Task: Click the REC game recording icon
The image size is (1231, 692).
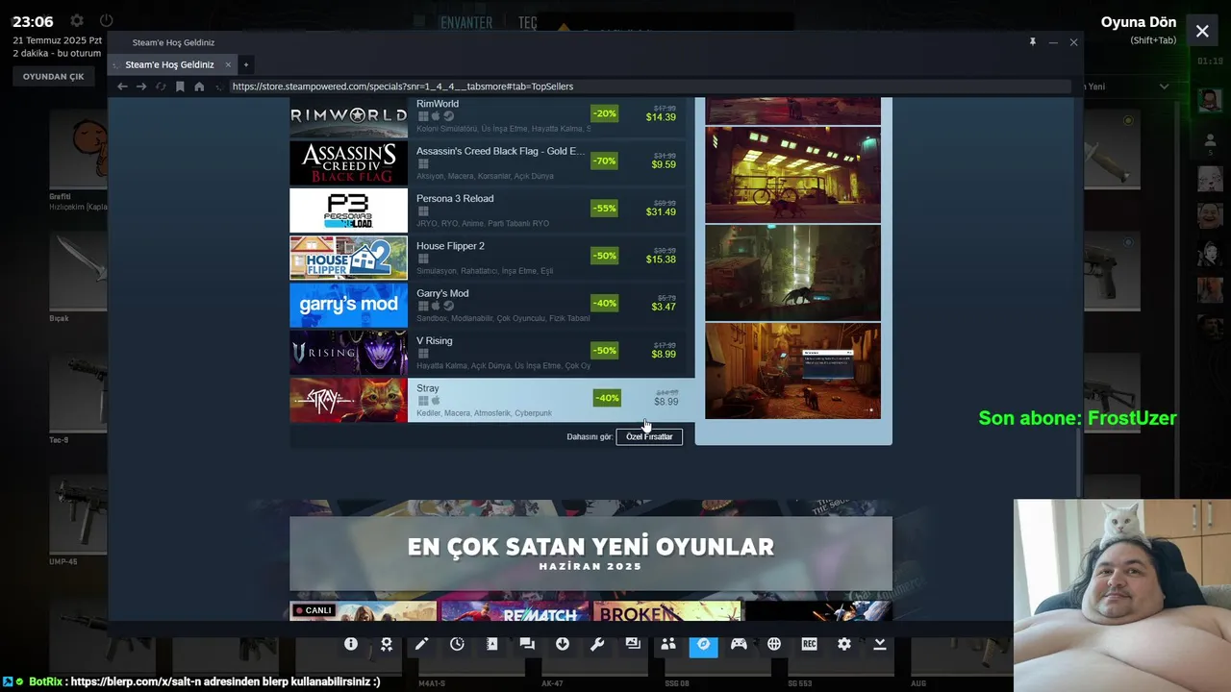Action: click(809, 644)
